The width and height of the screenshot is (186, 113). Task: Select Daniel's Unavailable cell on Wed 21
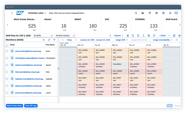[120, 65]
